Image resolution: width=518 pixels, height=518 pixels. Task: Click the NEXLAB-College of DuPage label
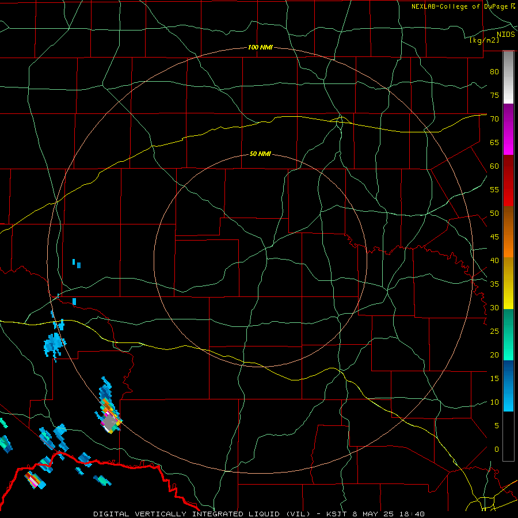(x=460, y=6)
